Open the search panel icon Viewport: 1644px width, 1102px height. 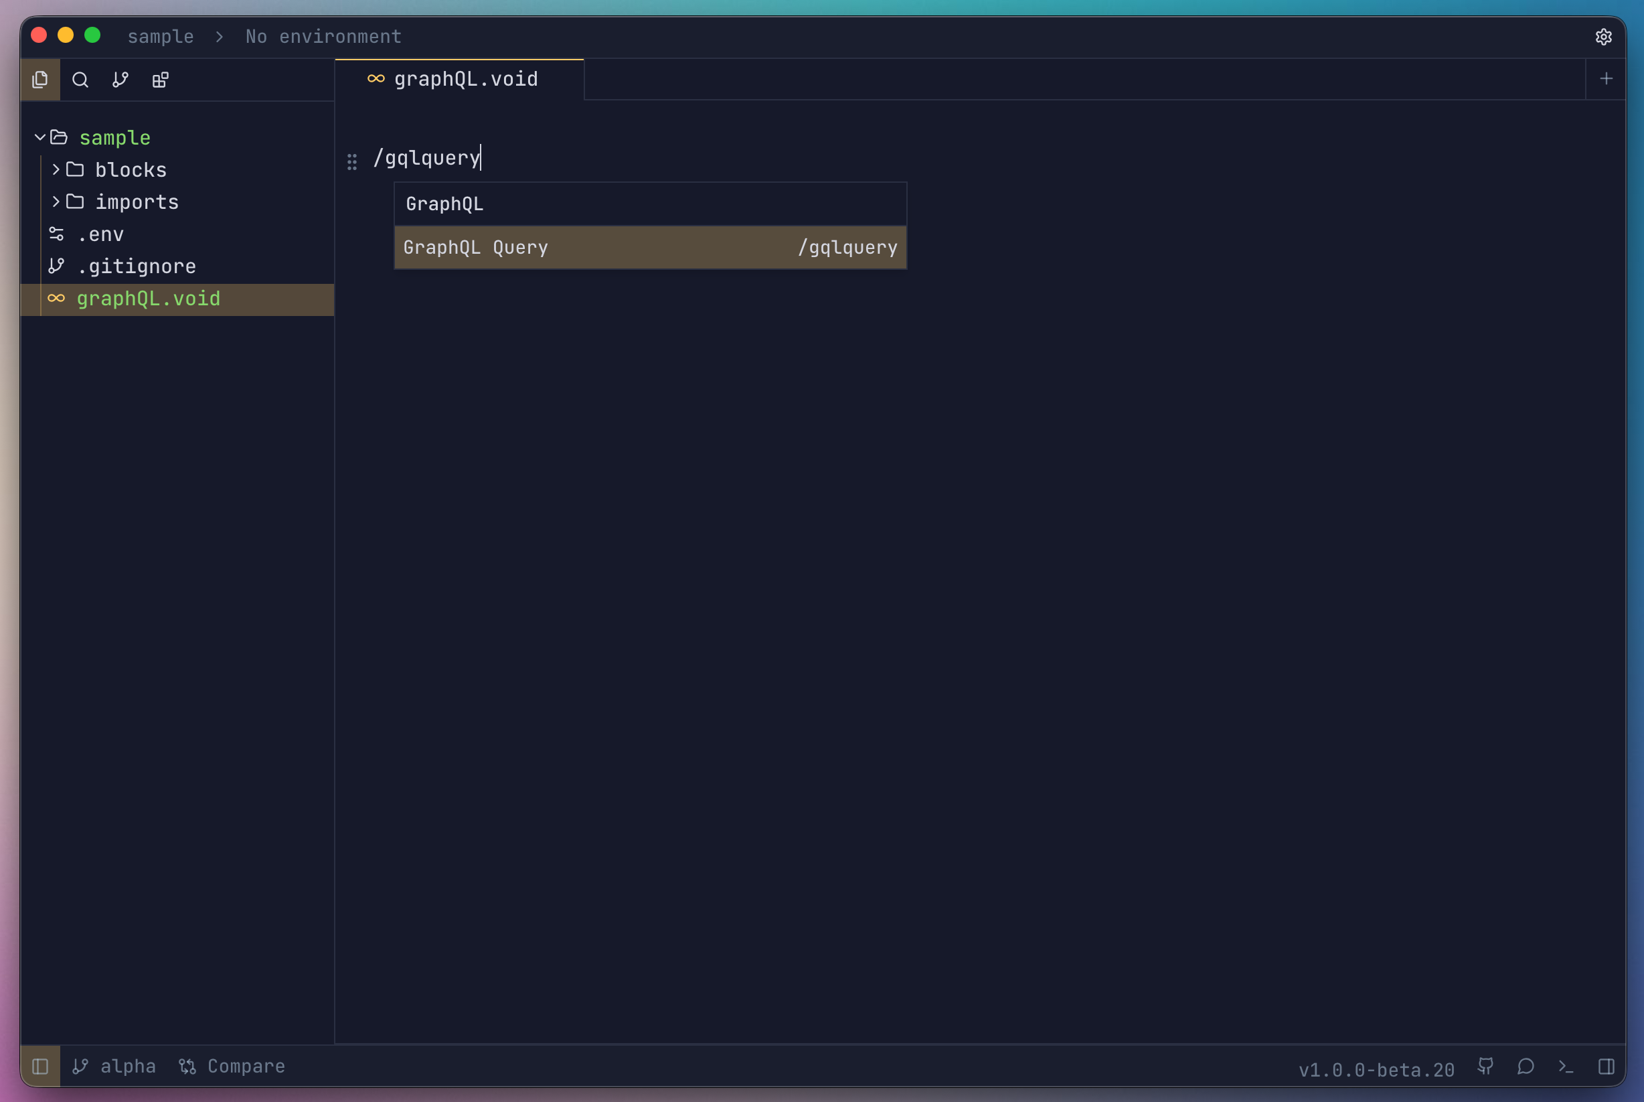coord(80,80)
